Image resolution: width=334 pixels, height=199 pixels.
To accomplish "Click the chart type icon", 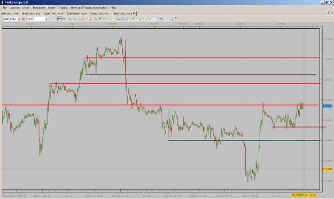I will (52, 19).
